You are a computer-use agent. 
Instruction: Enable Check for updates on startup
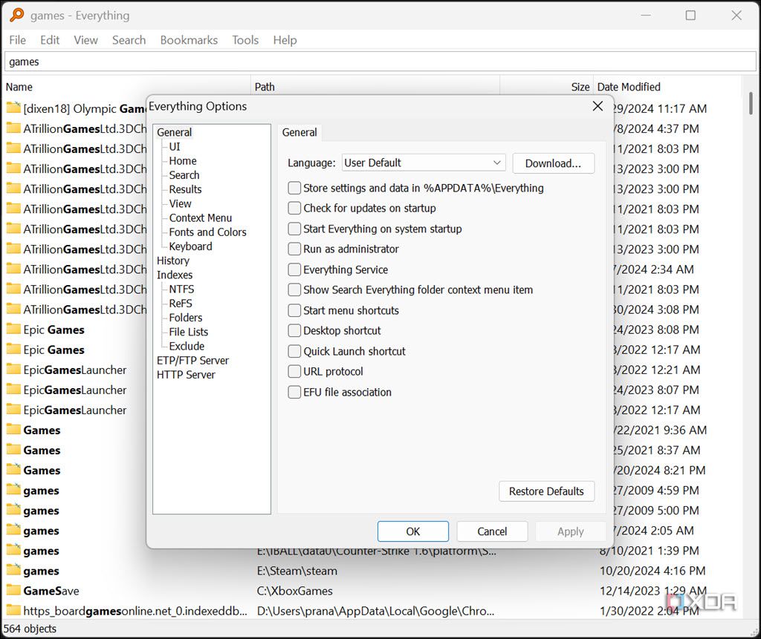(x=294, y=208)
